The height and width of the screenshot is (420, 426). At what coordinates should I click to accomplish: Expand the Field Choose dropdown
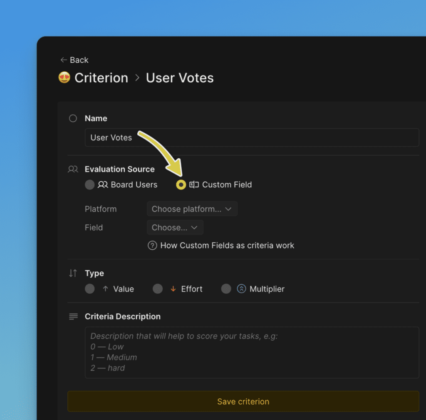click(175, 228)
